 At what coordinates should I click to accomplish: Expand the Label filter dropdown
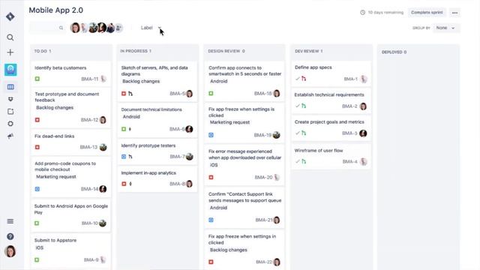tap(151, 28)
